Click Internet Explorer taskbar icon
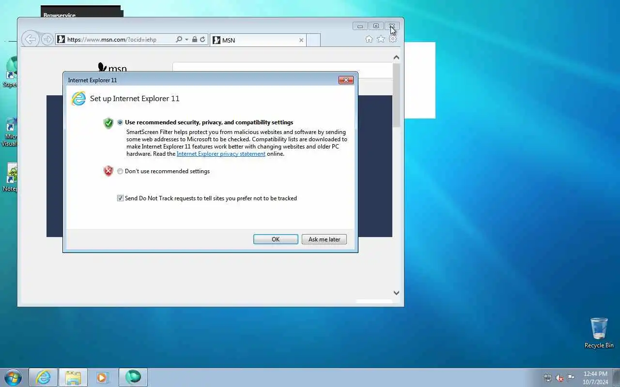This screenshot has height=387, width=620. pos(44,377)
